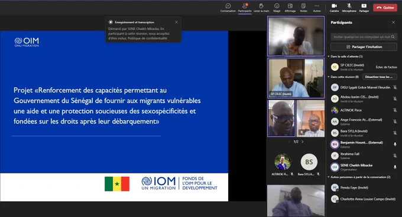Leave the meeting with Quitter

tap(385, 8)
